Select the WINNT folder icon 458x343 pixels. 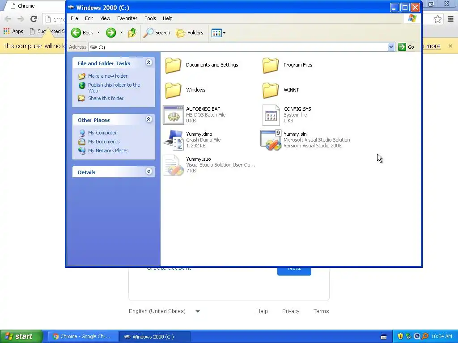271,90
